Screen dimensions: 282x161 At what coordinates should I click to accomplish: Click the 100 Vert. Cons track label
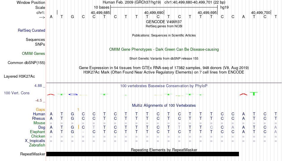pyautogui.click(x=17, y=93)
